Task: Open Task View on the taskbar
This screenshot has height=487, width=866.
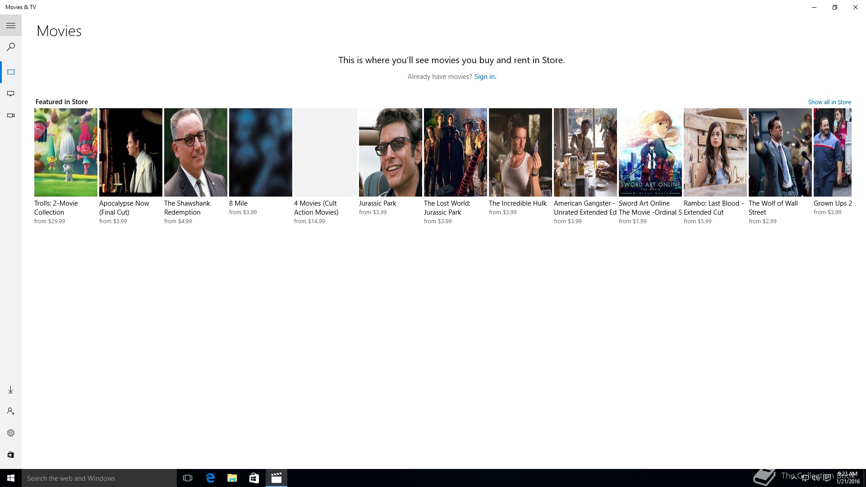Action: pyautogui.click(x=188, y=478)
